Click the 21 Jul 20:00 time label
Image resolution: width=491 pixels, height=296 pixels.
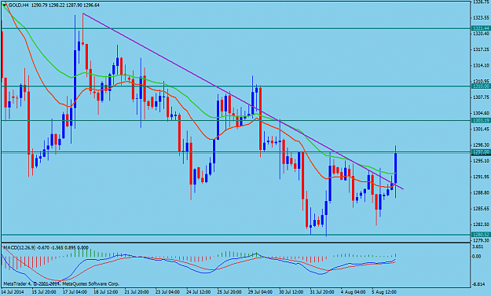[x=137, y=292]
